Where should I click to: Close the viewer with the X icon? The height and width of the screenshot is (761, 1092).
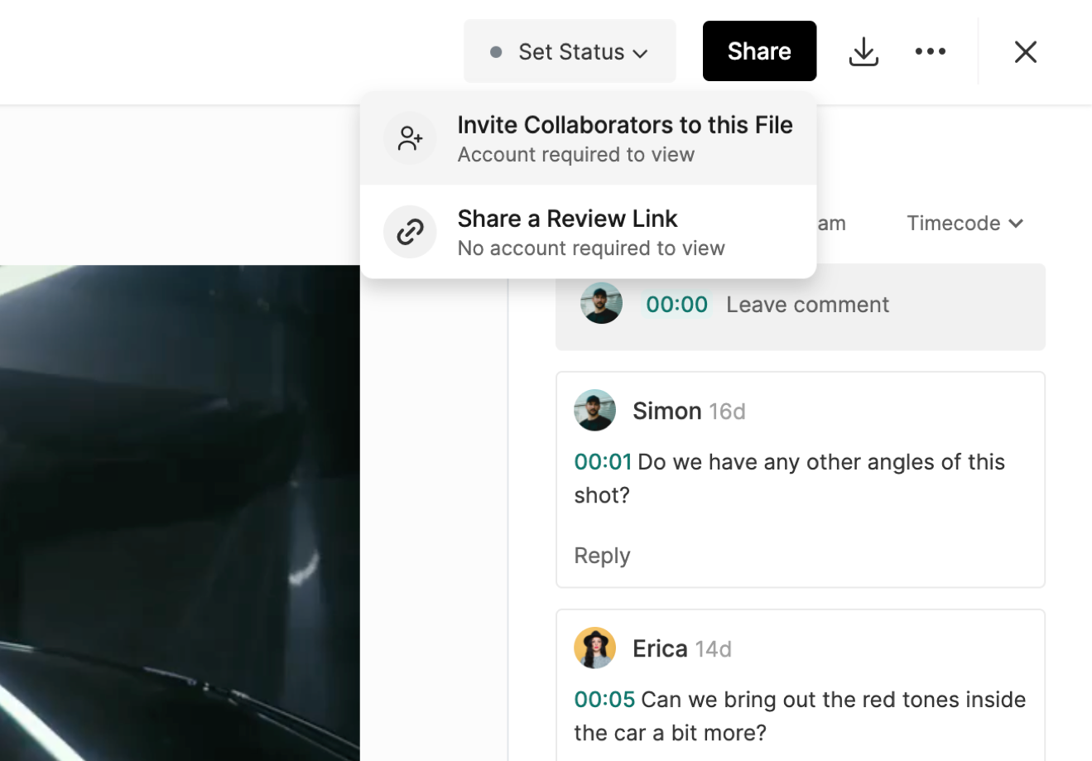(x=1025, y=51)
